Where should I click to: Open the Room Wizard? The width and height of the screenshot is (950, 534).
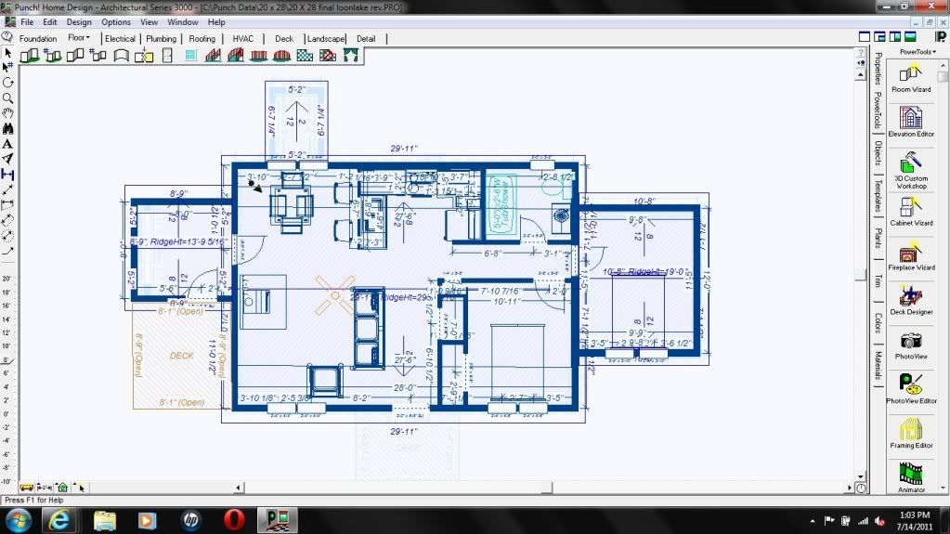911,79
